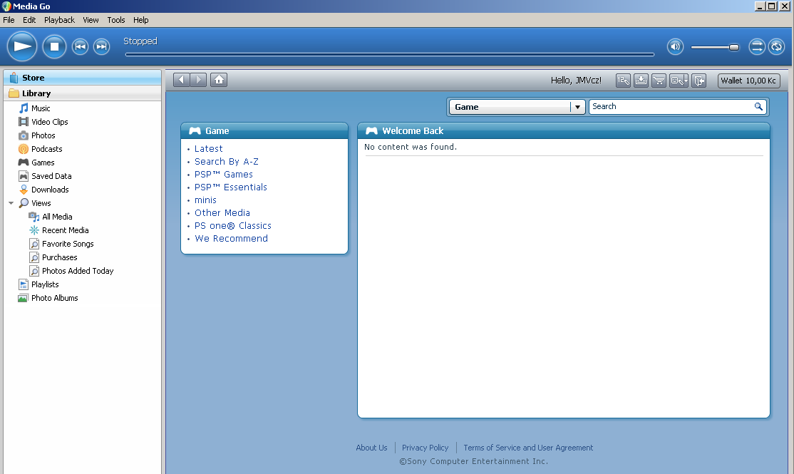This screenshot has height=474, width=794.
Task: Select the Library header in the sidebar
Action: click(x=83, y=93)
